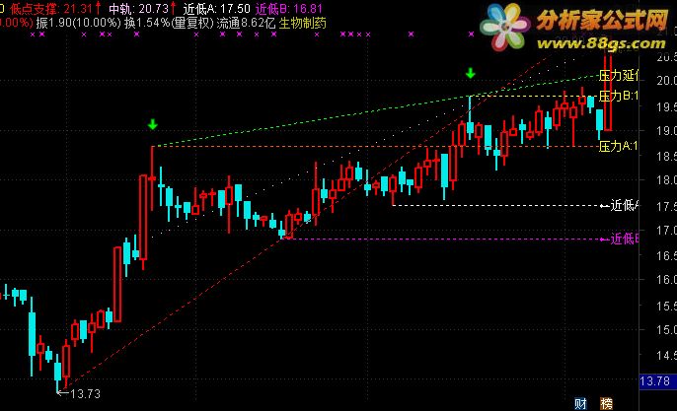Click the orange 榜 ranking icon
Image resolution: width=677 pixels, height=411 pixels.
coord(606,404)
